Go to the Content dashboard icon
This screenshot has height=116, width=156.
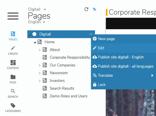[13, 62]
